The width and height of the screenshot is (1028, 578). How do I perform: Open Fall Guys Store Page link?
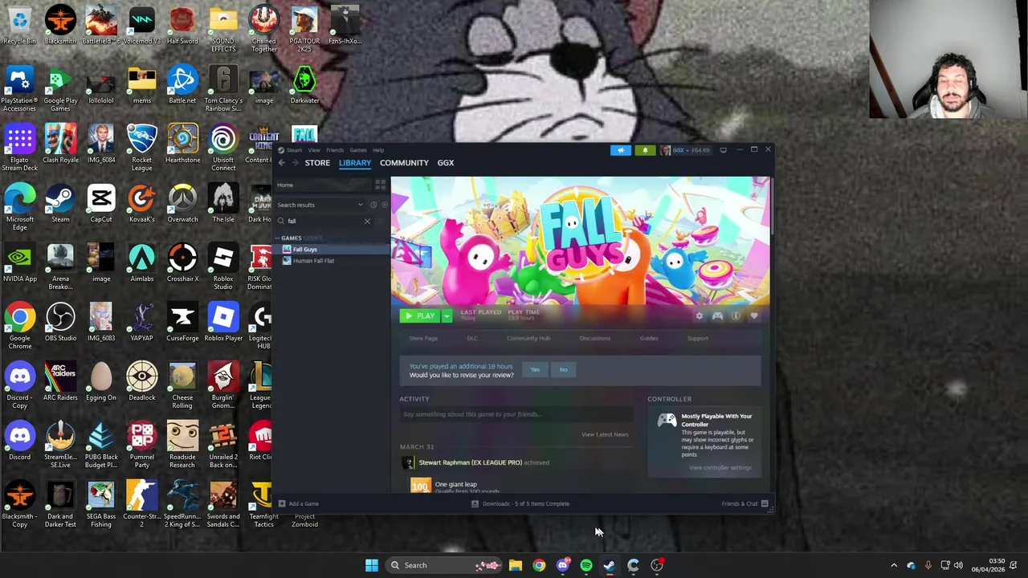point(423,338)
